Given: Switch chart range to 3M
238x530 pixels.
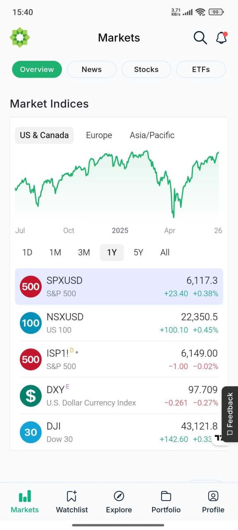Looking at the screenshot, I should click(84, 252).
